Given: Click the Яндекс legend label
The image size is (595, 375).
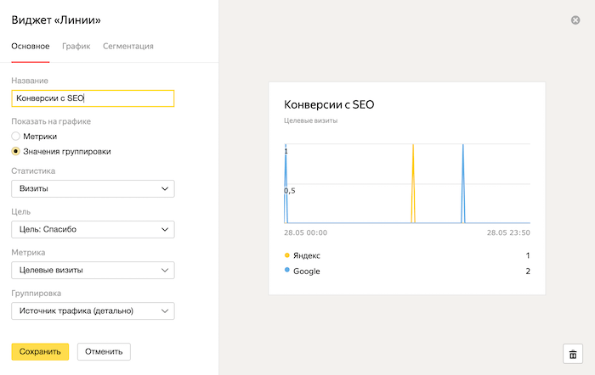Looking at the screenshot, I should coord(307,255).
